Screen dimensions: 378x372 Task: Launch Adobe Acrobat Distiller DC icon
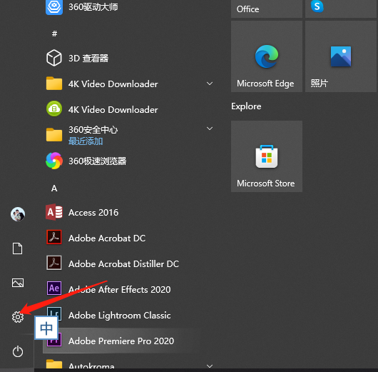point(54,263)
